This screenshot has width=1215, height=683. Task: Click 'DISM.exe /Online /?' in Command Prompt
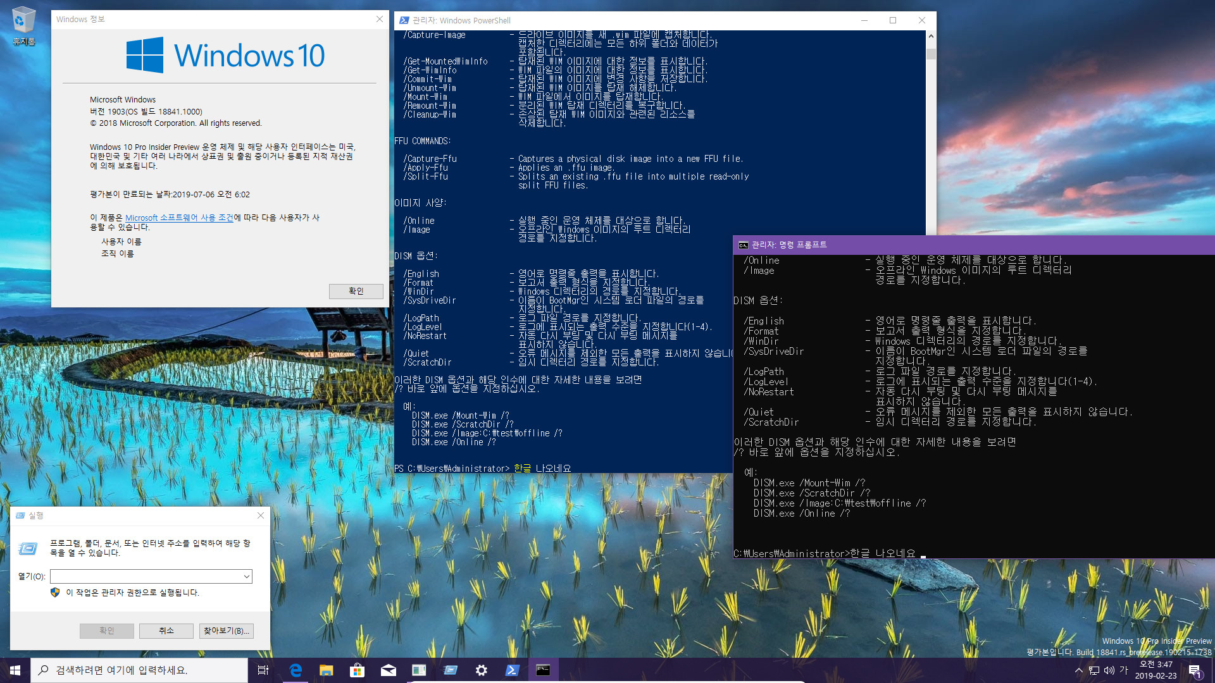point(802,514)
